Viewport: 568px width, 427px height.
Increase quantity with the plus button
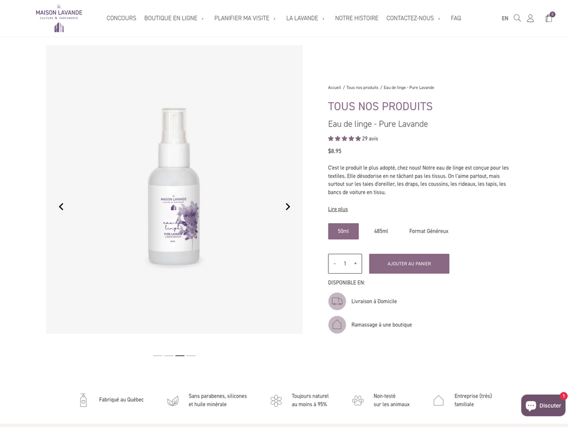356,264
